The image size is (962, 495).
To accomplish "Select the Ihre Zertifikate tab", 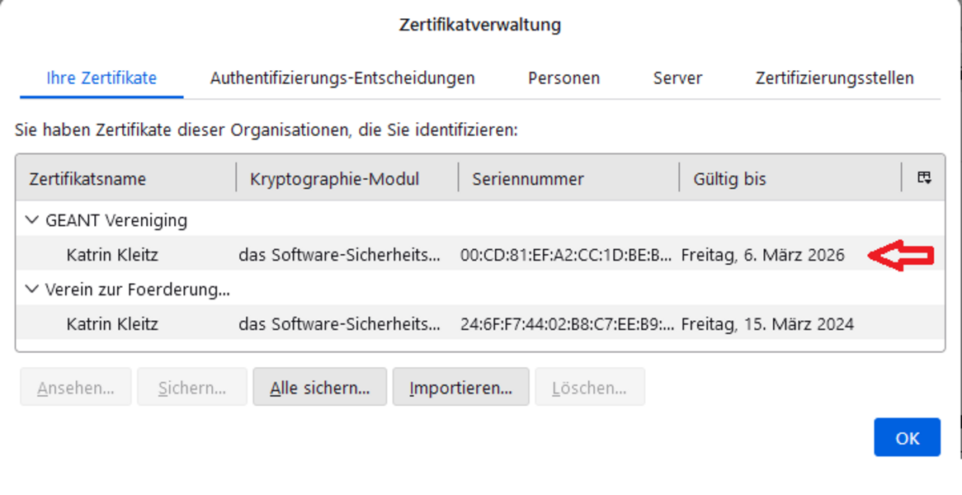I will (101, 78).
